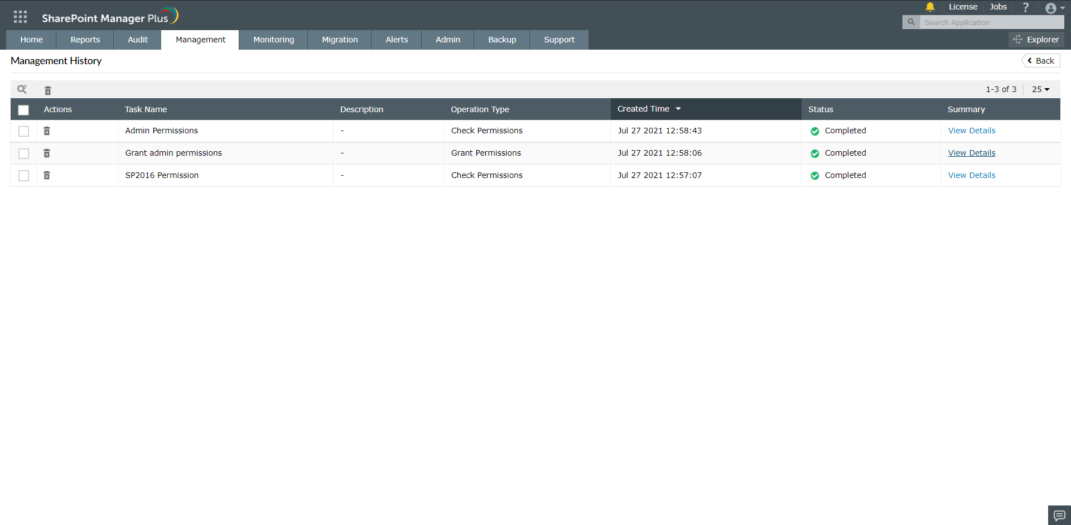Open the apps grid launcher icon

click(x=20, y=17)
